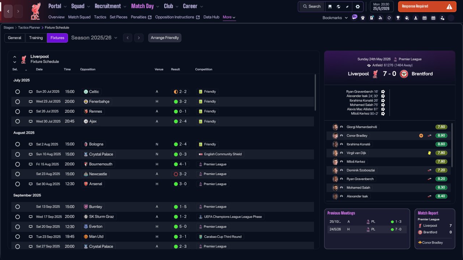This screenshot has width=463, height=260.
Task: Open the Data Hub submenu item
Action: 211,17
